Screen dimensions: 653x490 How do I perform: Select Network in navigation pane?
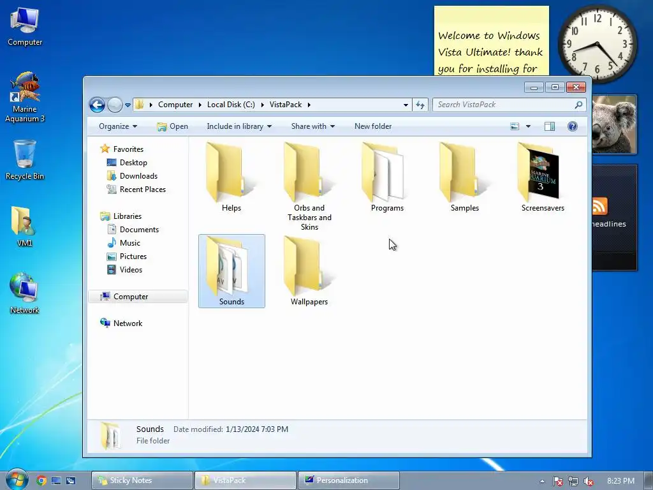tap(121, 323)
